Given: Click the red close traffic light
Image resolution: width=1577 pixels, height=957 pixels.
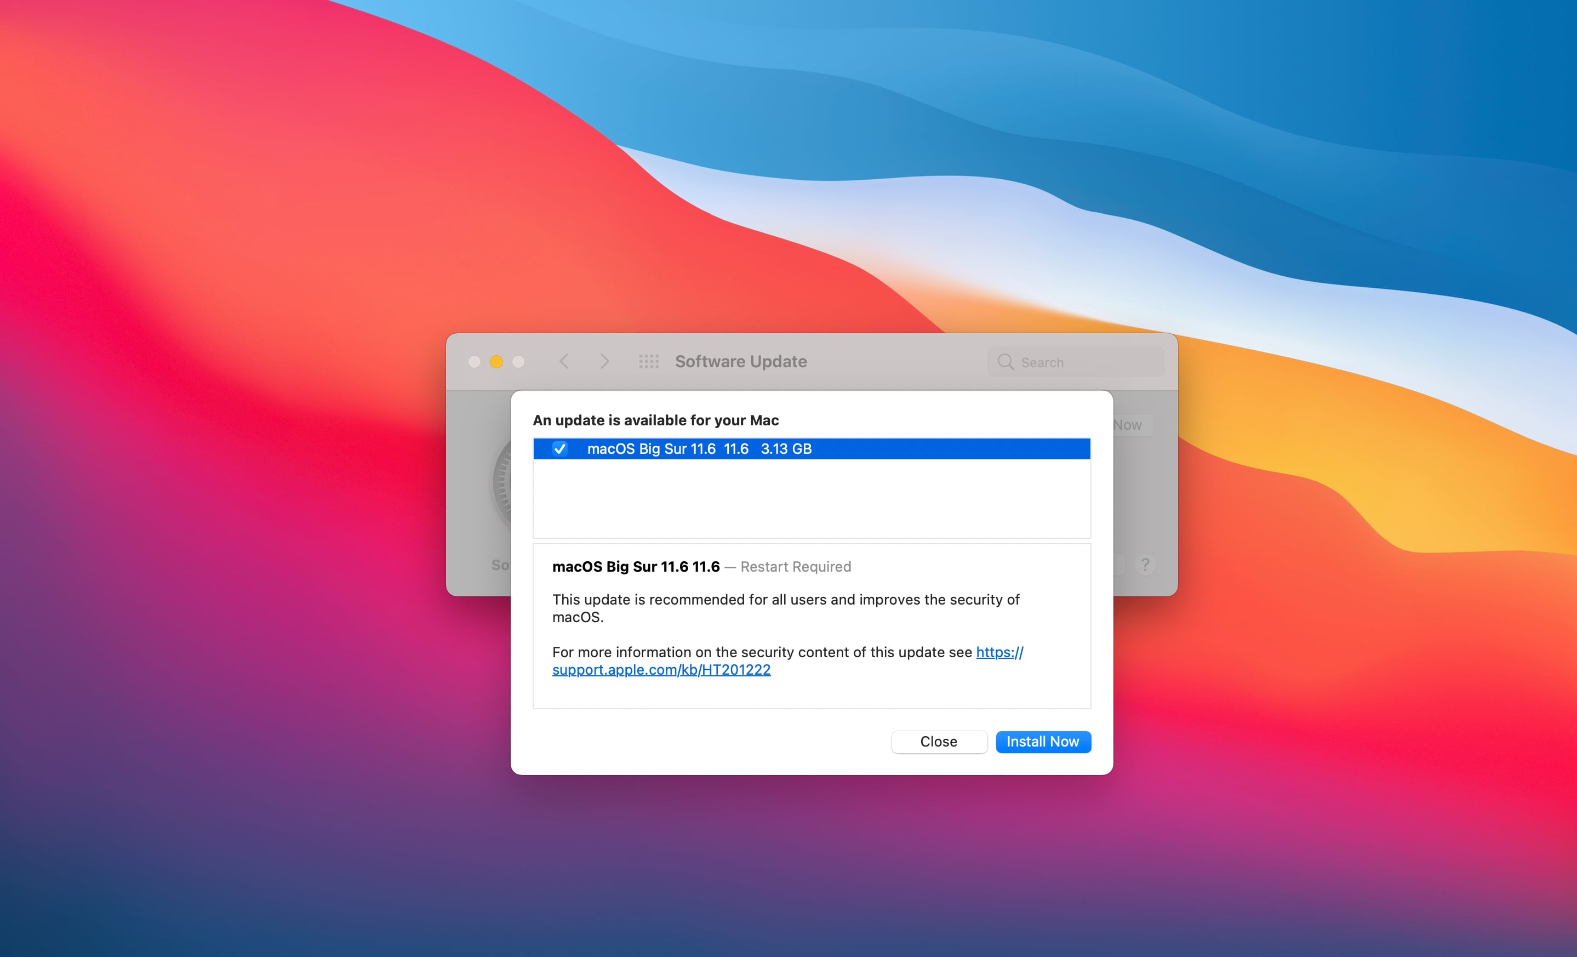Looking at the screenshot, I should pos(475,361).
